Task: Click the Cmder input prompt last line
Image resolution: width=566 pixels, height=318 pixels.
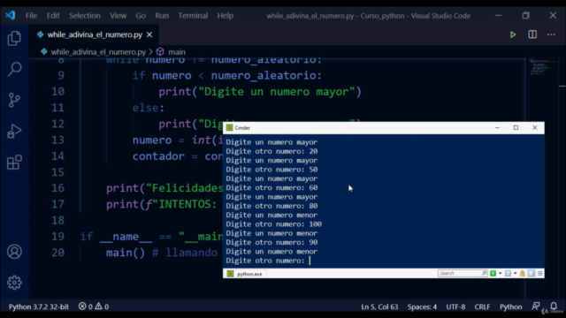Action: (x=268, y=261)
